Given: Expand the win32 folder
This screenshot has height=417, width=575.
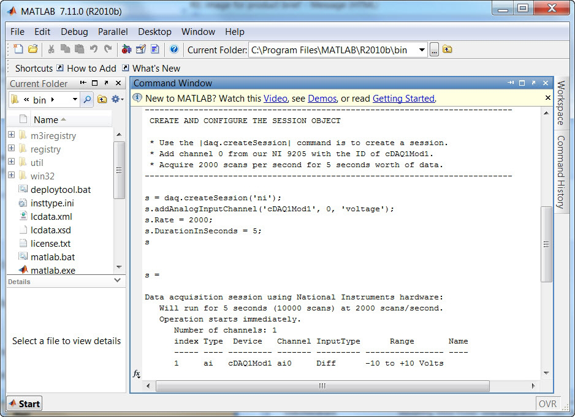Looking at the screenshot, I should pos(11,176).
